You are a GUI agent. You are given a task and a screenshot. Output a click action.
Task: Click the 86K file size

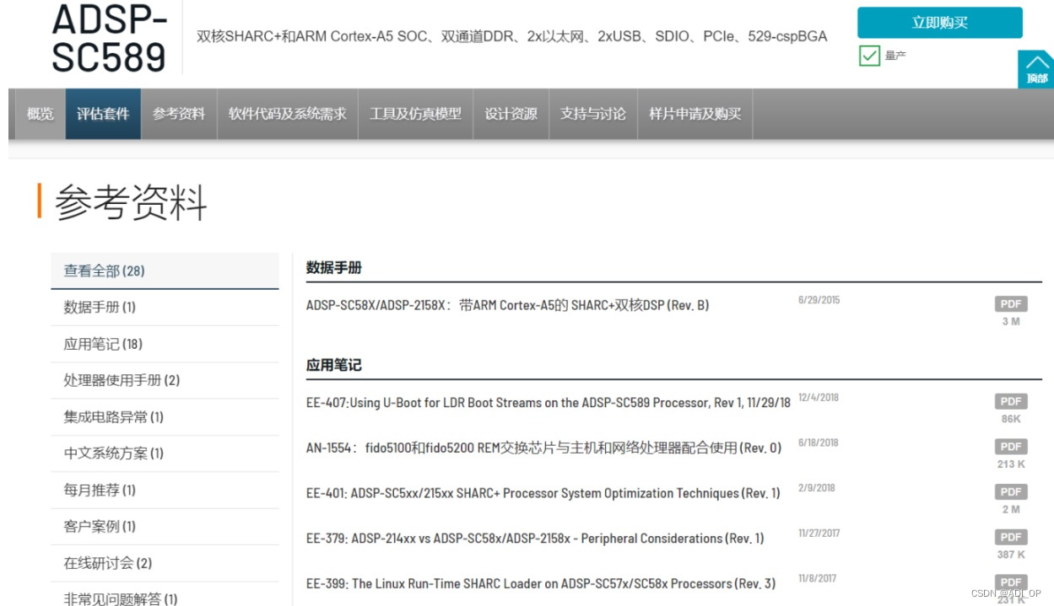(x=1010, y=419)
